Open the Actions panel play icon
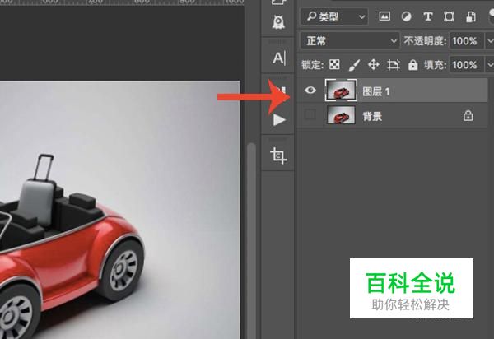Viewport: 494px width, 339px height. [x=278, y=120]
